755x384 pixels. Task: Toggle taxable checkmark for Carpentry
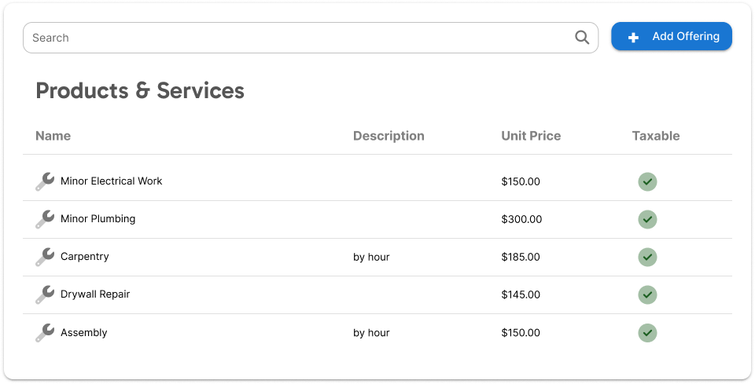point(647,257)
